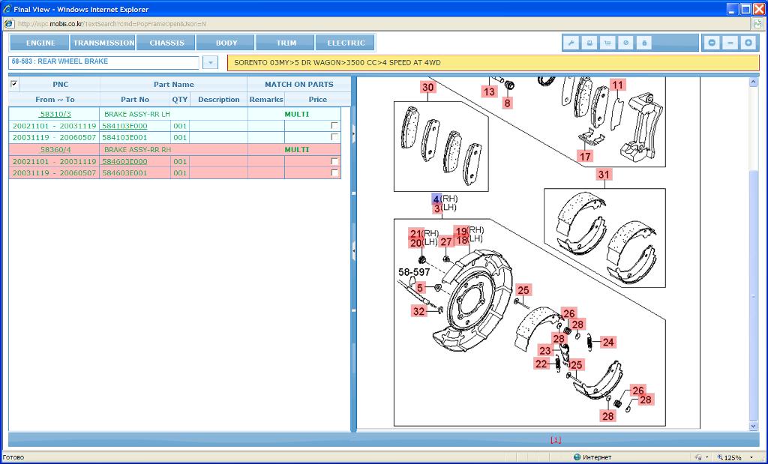Open PNC link 58310/3
Image resolution: width=768 pixels, height=464 pixels.
[55, 114]
